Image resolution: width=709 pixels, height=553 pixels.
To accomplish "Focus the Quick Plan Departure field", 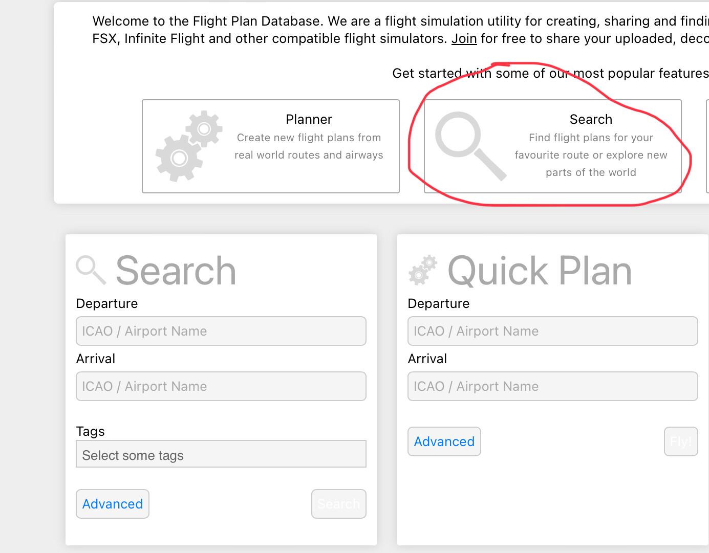I will [552, 331].
